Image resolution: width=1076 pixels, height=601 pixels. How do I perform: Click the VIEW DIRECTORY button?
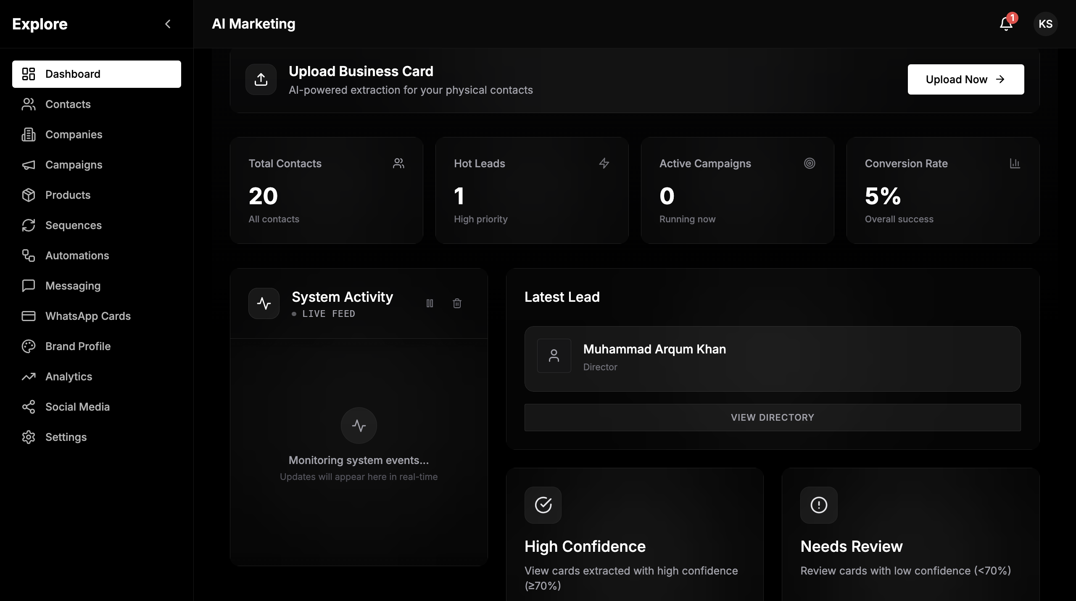pos(772,417)
